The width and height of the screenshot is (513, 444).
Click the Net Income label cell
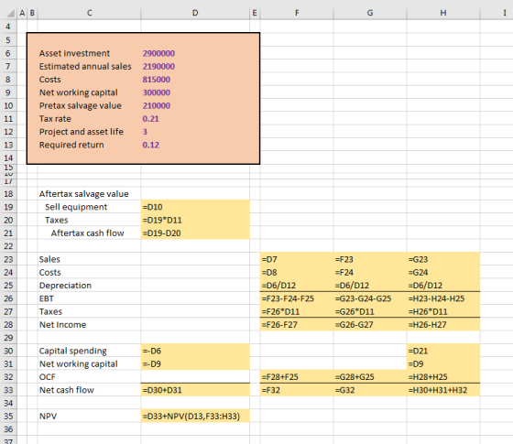pyautogui.click(x=90, y=325)
